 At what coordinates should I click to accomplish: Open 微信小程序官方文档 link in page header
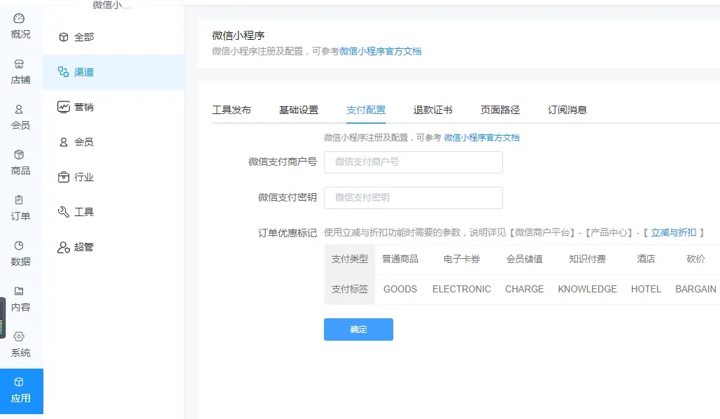point(380,51)
